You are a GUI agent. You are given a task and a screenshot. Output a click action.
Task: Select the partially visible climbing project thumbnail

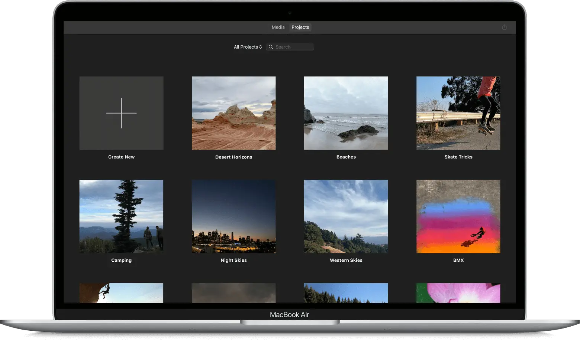tap(121, 293)
